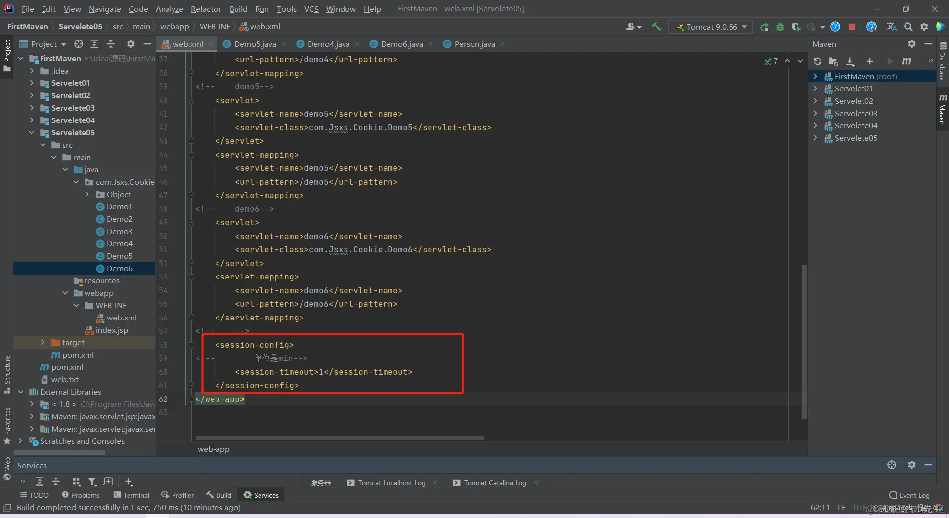Toggle the Structure tool window side tab
Viewport: 949px width, 518px height.
click(7, 374)
